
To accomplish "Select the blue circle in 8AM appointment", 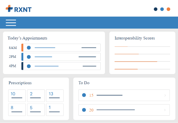I will point(29,48).
